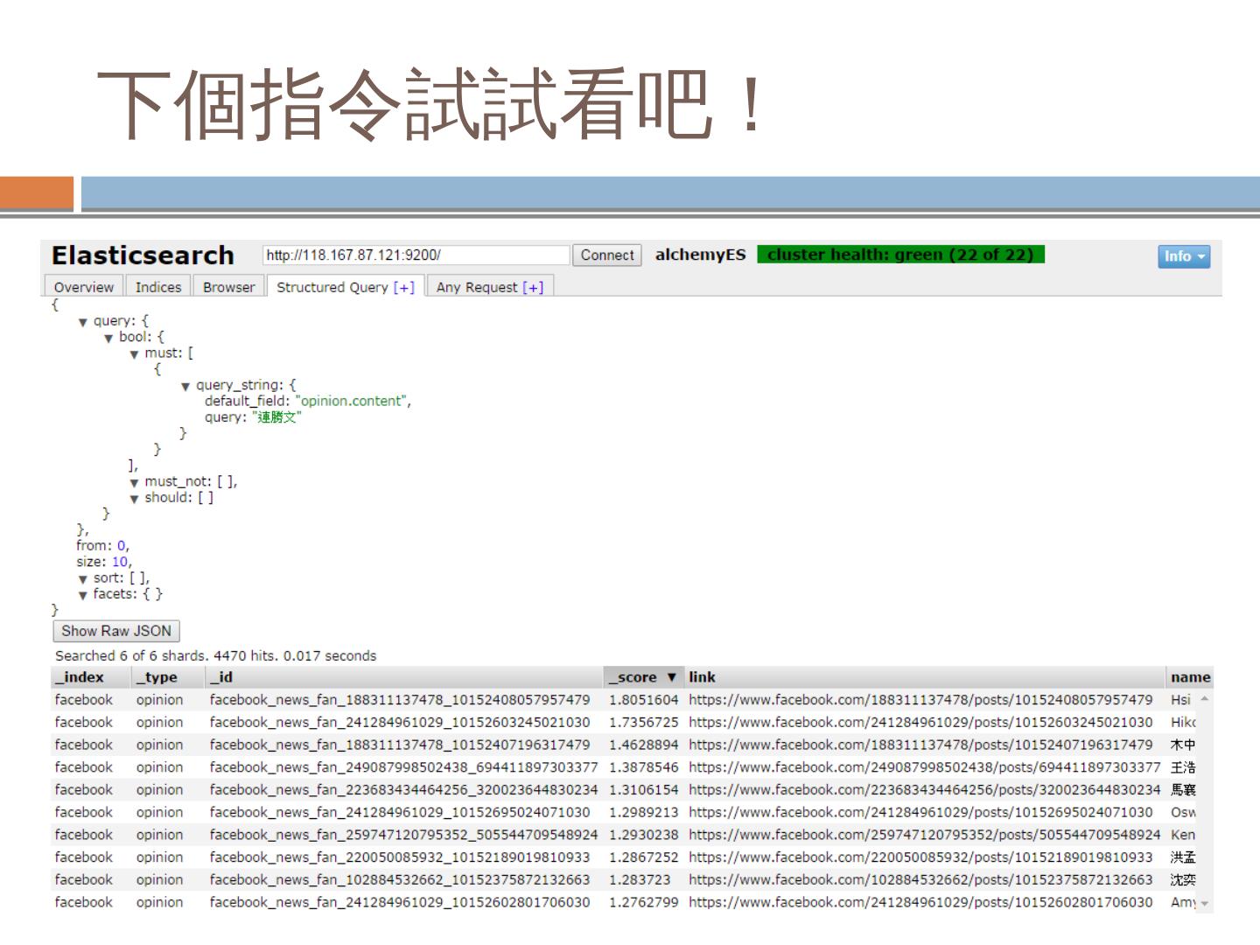Select the Structured Query tab
The height and width of the screenshot is (945, 1260).
pos(346,287)
